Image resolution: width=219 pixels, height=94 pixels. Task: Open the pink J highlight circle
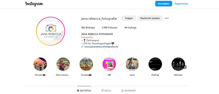[109, 64]
